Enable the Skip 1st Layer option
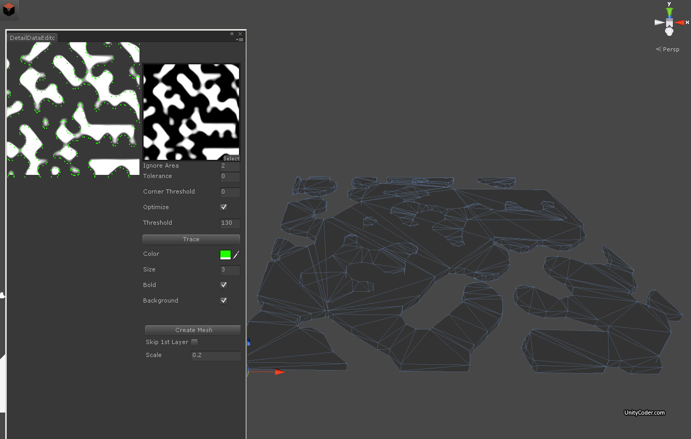The height and width of the screenshot is (439, 691). (194, 342)
